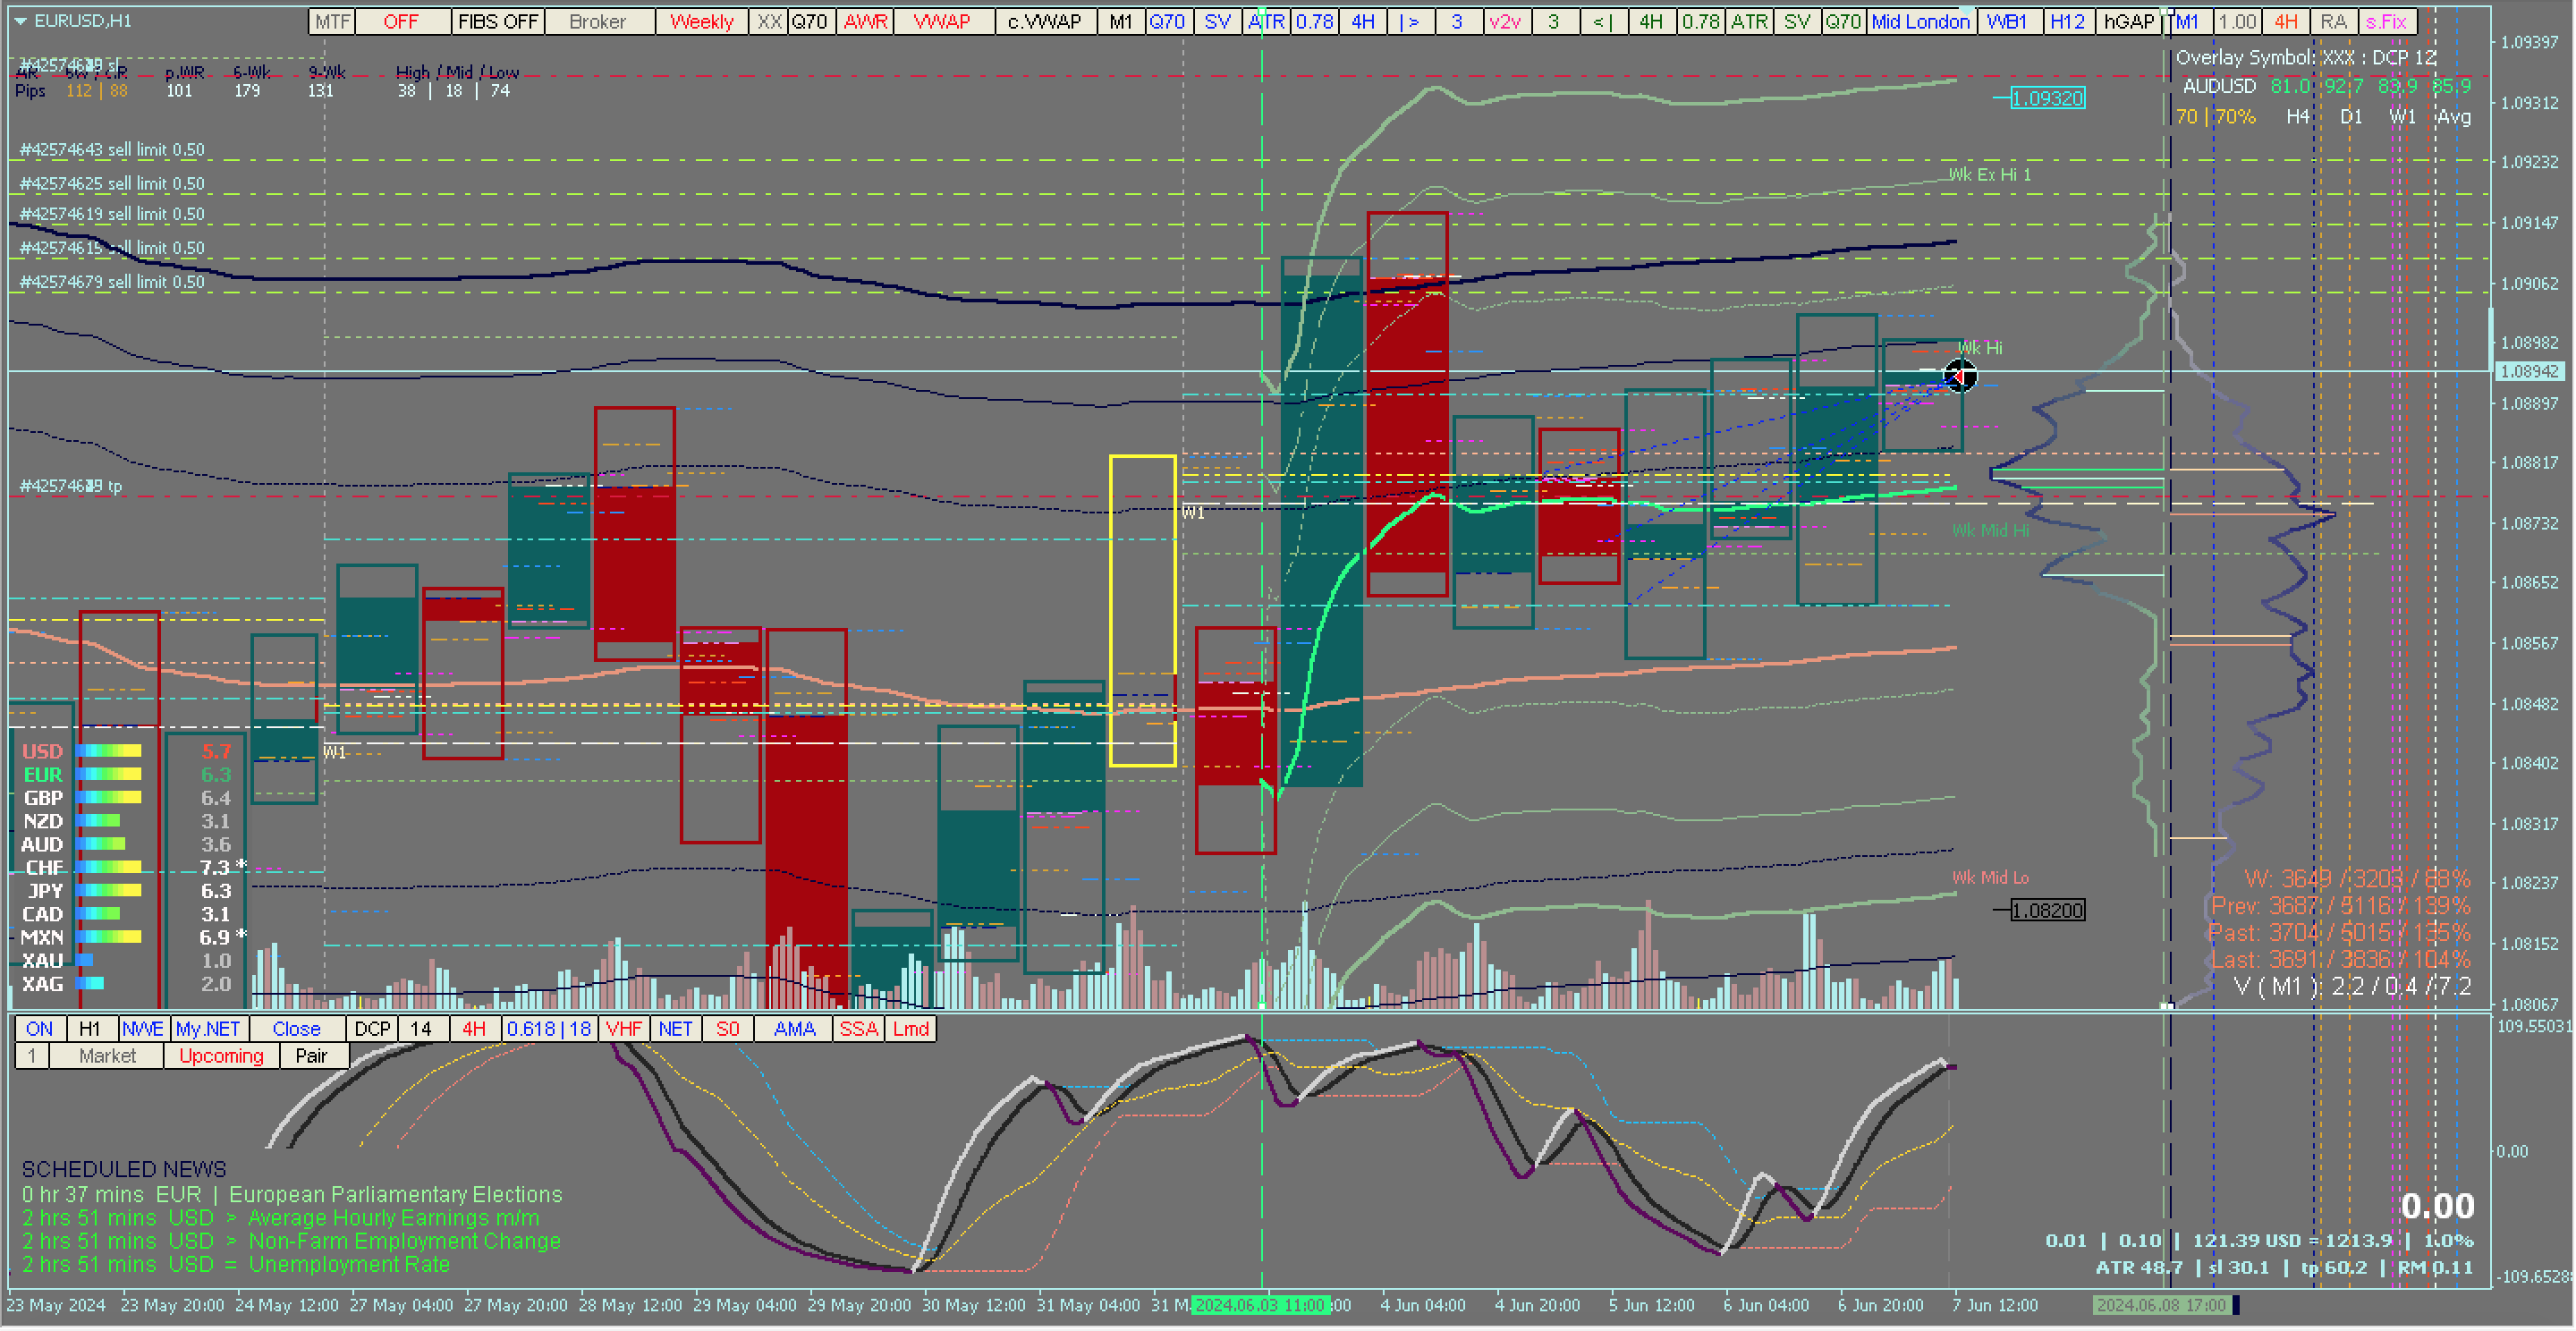Select the Market news tab
Image resolution: width=2576 pixels, height=1331 pixels.
pyautogui.click(x=107, y=1056)
